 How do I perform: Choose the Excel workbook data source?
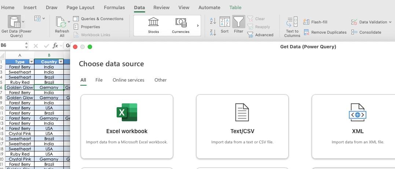127,127
